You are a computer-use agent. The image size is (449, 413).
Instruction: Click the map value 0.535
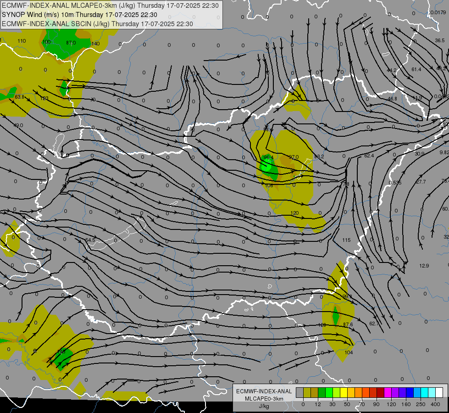[395, 183]
